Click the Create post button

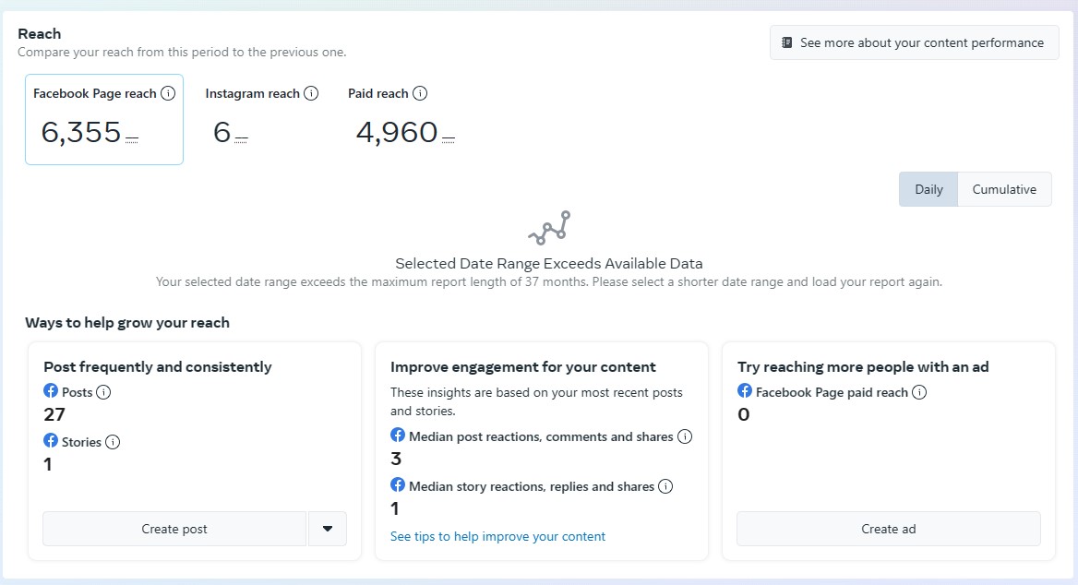coord(174,529)
